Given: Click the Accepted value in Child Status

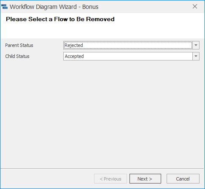Looking at the screenshot, I should (x=74, y=56).
